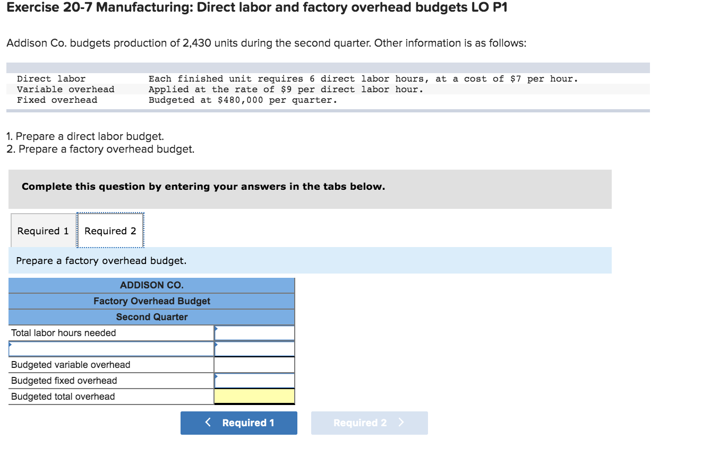Click the 'Direct labor' row label
The width and height of the screenshot is (702, 475).
point(52,79)
